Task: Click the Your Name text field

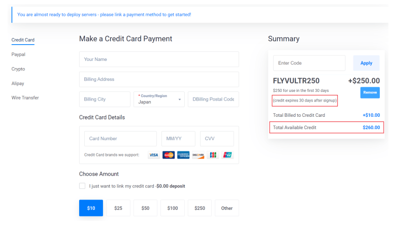Action: click(x=159, y=59)
